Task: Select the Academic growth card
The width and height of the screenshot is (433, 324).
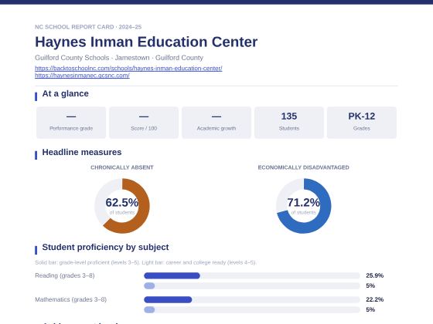Action: (x=216, y=123)
